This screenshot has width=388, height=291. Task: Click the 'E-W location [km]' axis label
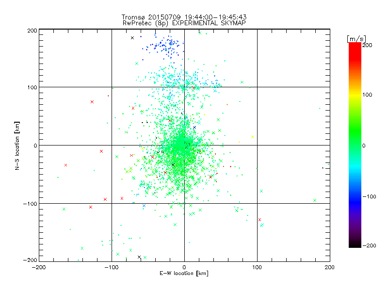tap(184, 274)
